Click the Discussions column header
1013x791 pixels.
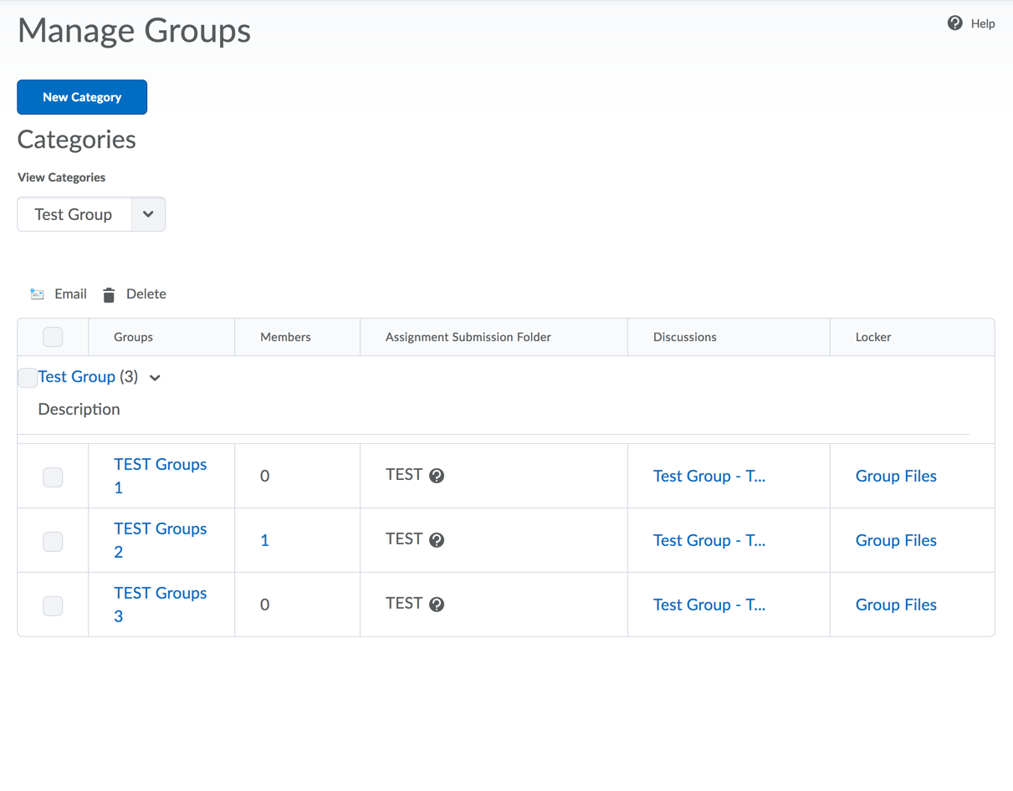(x=685, y=337)
